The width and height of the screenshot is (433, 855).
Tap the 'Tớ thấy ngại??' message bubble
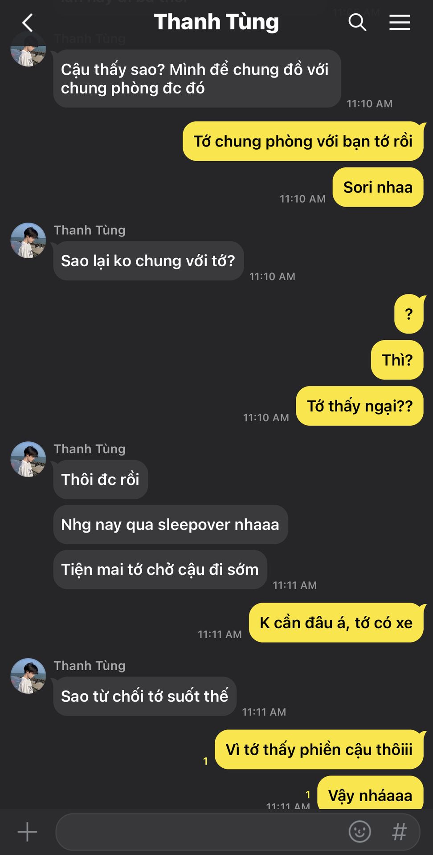(x=359, y=406)
